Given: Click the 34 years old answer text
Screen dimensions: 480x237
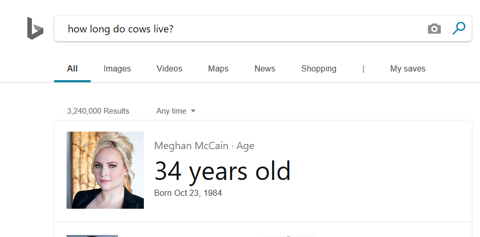Looking at the screenshot, I should coord(222,171).
